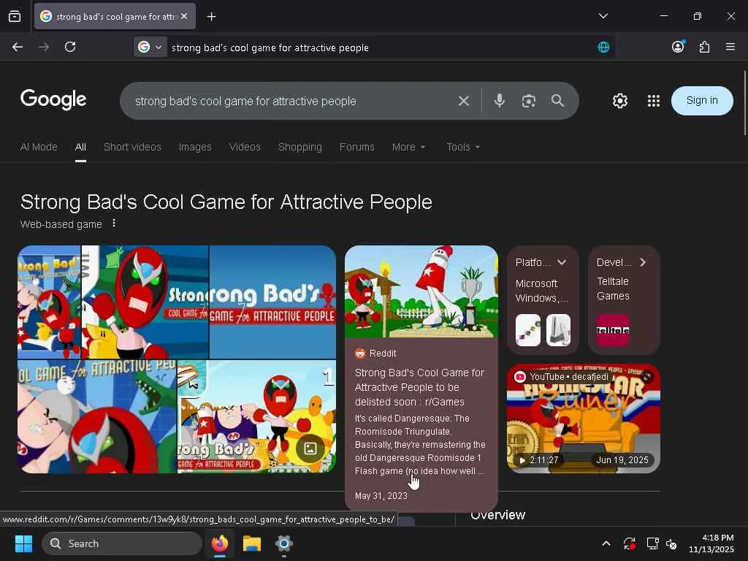
Task: Open the Developer card arrow
Action: (x=643, y=262)
